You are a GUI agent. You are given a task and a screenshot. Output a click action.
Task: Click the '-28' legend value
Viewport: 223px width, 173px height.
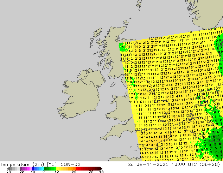click(x=7, y=172)
